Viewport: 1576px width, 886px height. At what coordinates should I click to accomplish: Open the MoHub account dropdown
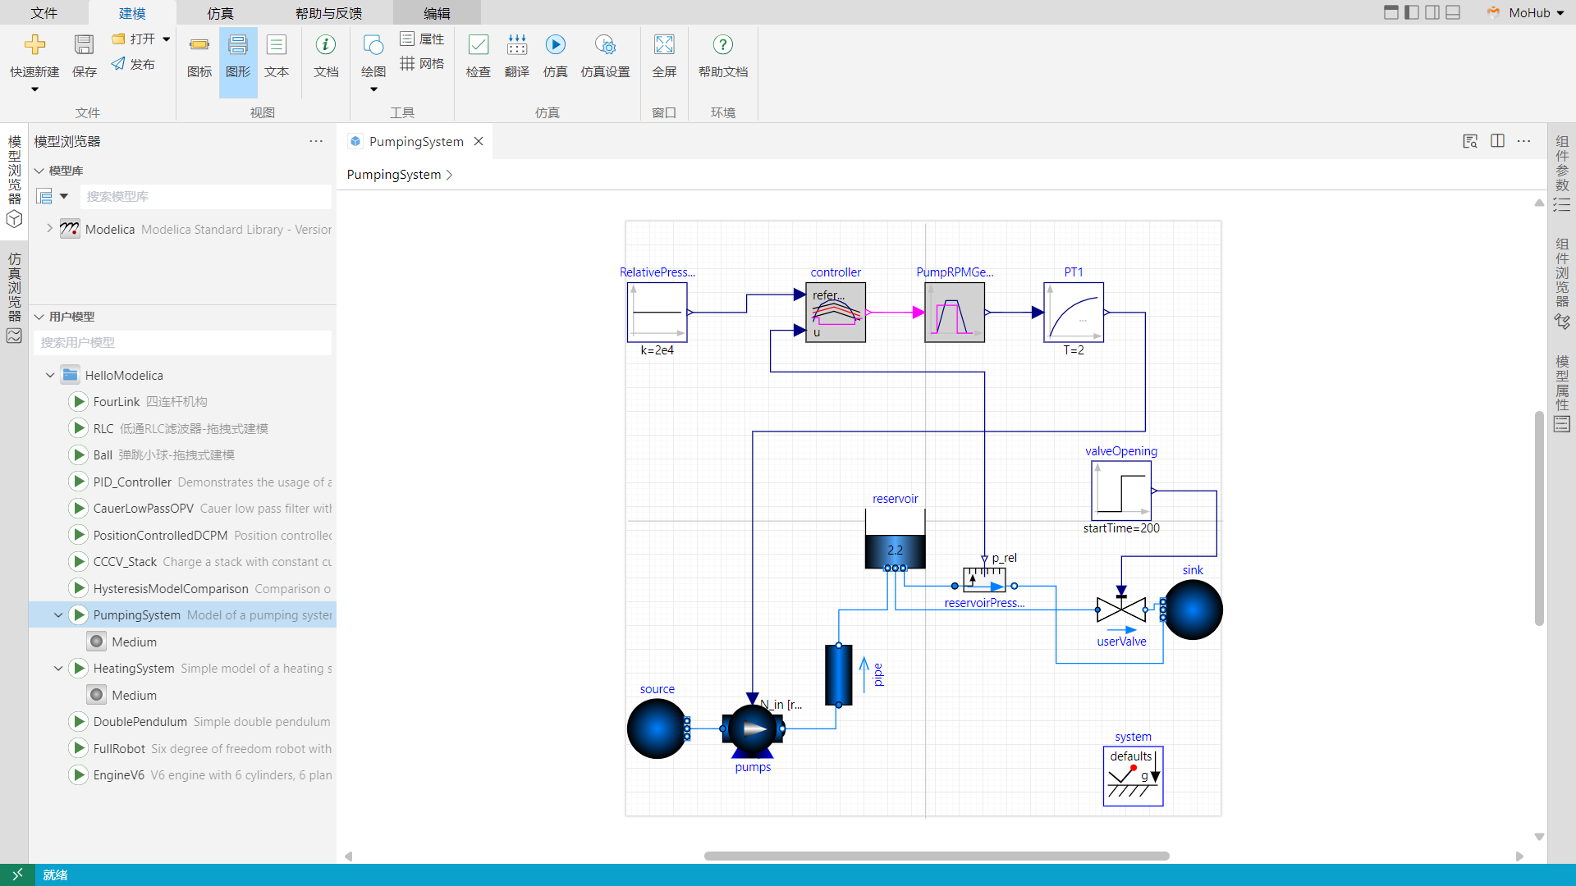click(1525, 12)
